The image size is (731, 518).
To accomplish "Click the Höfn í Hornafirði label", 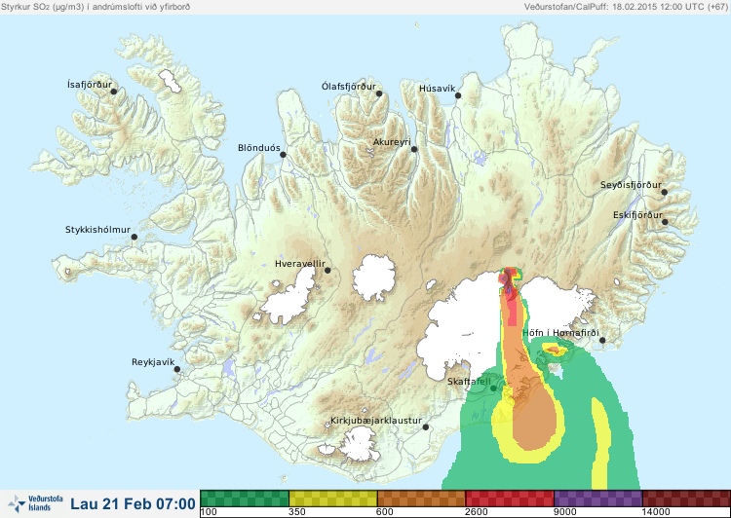I will 560,333.
